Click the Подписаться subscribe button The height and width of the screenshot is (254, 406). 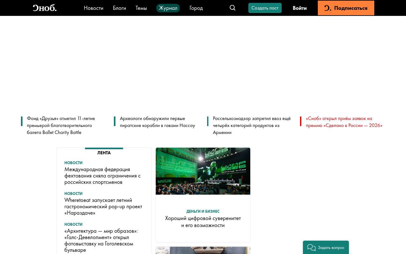point(346,8)
